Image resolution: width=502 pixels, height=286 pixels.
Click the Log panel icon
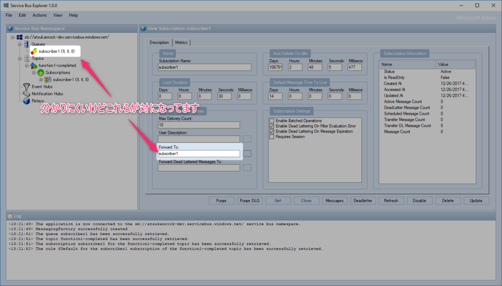tap(10, 216)
